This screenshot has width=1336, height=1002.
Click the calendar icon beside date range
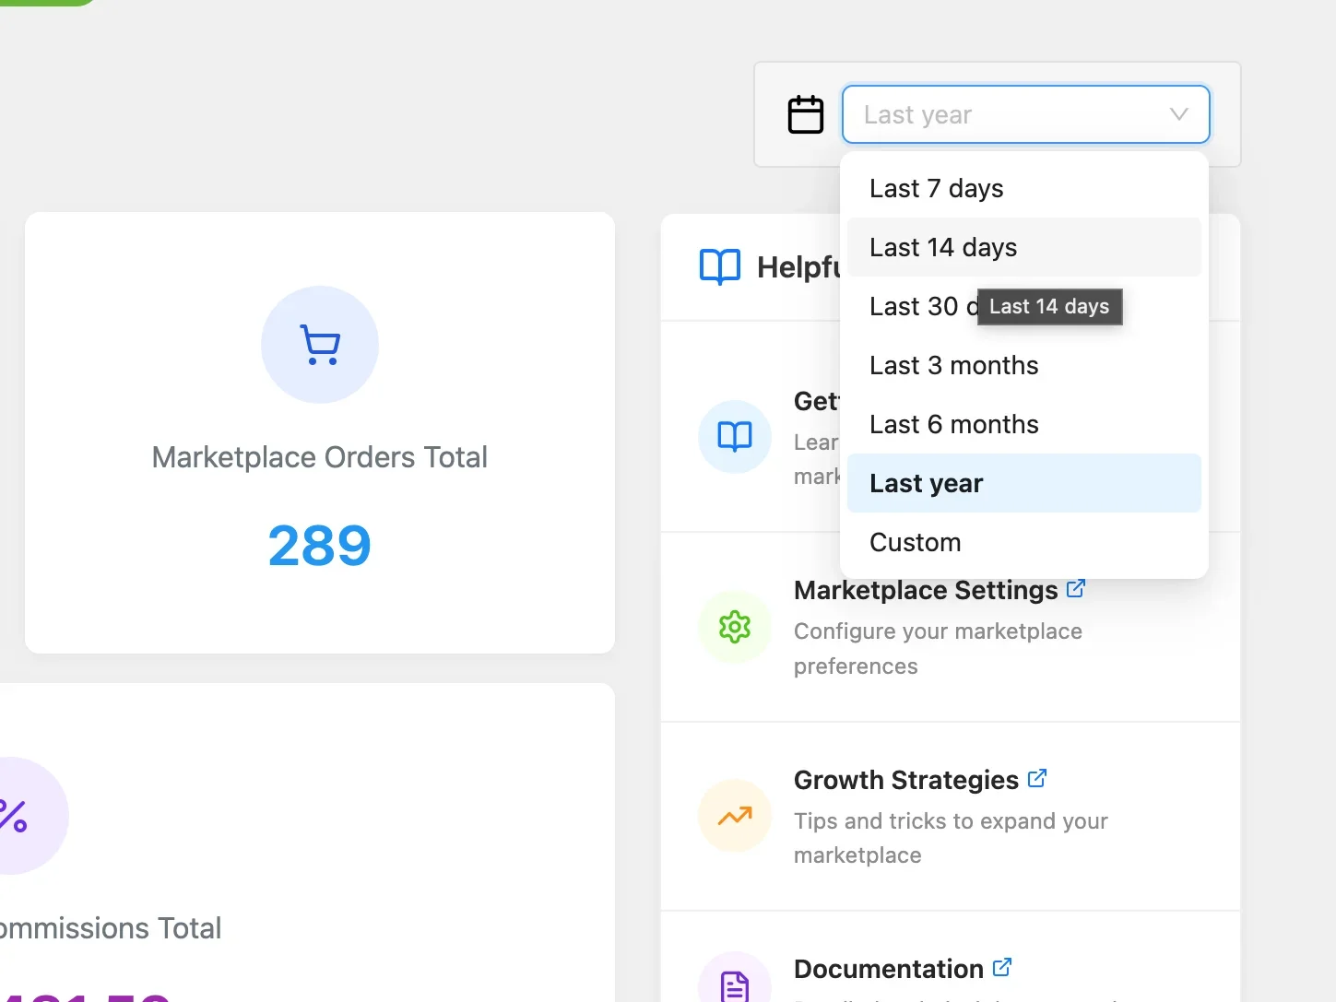pyautogui.click(x=805, y=114)
